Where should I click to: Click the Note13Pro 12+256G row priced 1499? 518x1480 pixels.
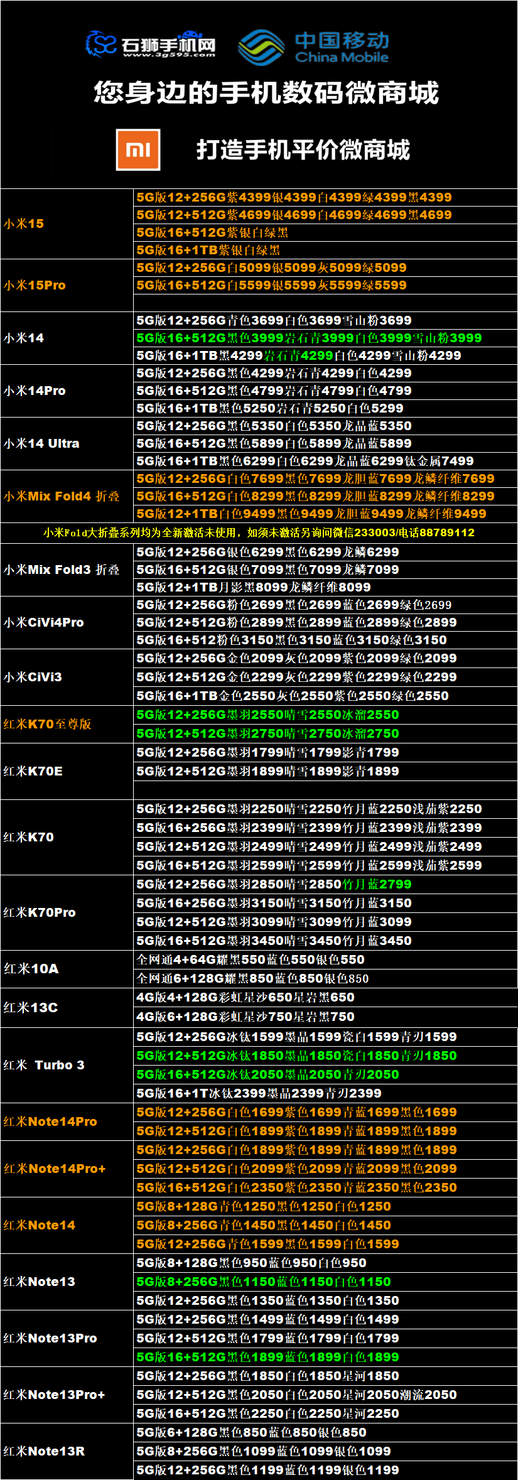coord(325,1319)
